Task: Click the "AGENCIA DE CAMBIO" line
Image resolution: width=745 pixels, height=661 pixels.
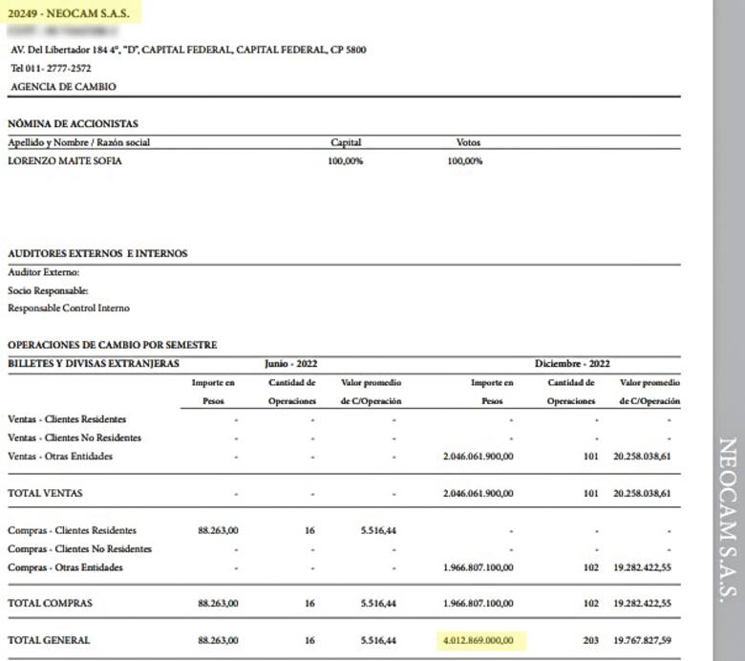Action: (x=63, y=86)
